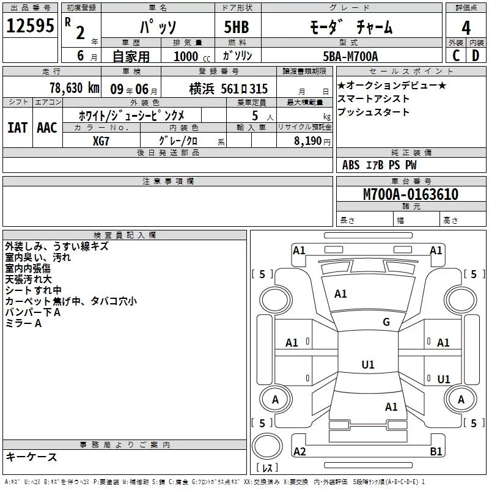This screenshot has width=489, height=489.
Task: Click recycle deposit 8,190円
Action: pos(312,141)
